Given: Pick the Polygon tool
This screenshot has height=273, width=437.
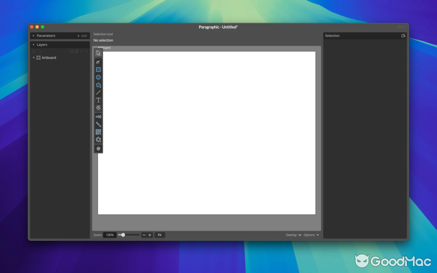Looking at the screenshot, I should [x=98, y=85].
